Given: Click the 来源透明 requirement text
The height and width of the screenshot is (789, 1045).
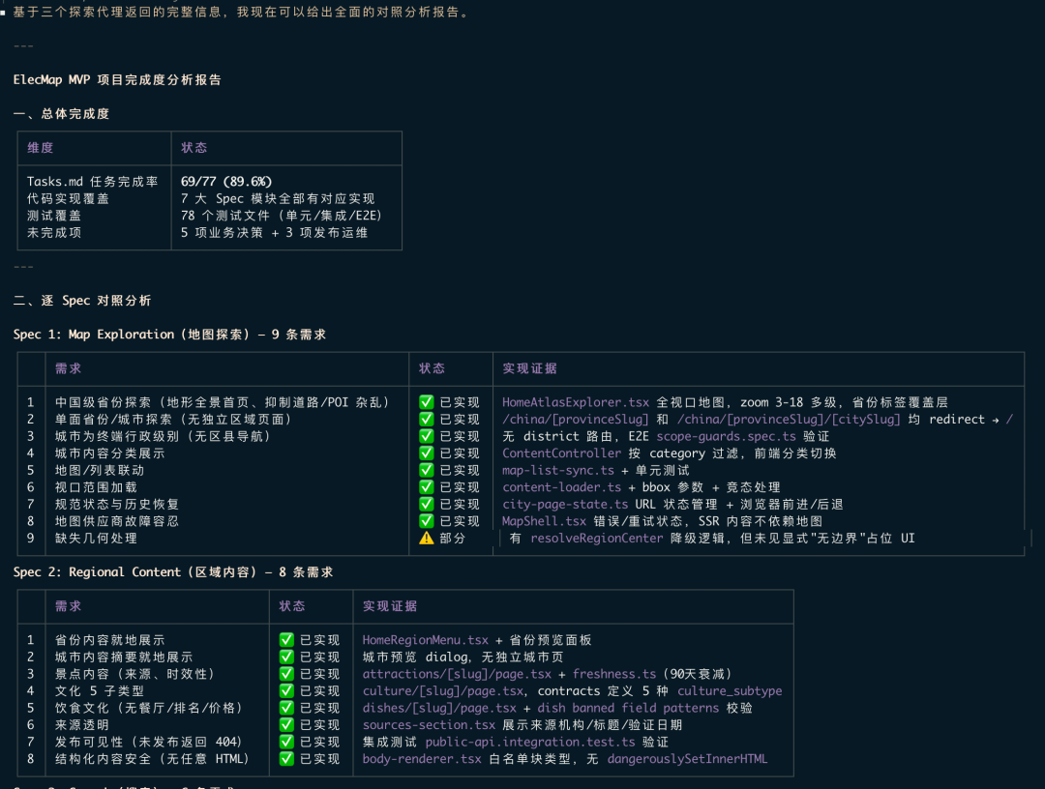Looking at the screenshot, I should (x=82, y=725).
